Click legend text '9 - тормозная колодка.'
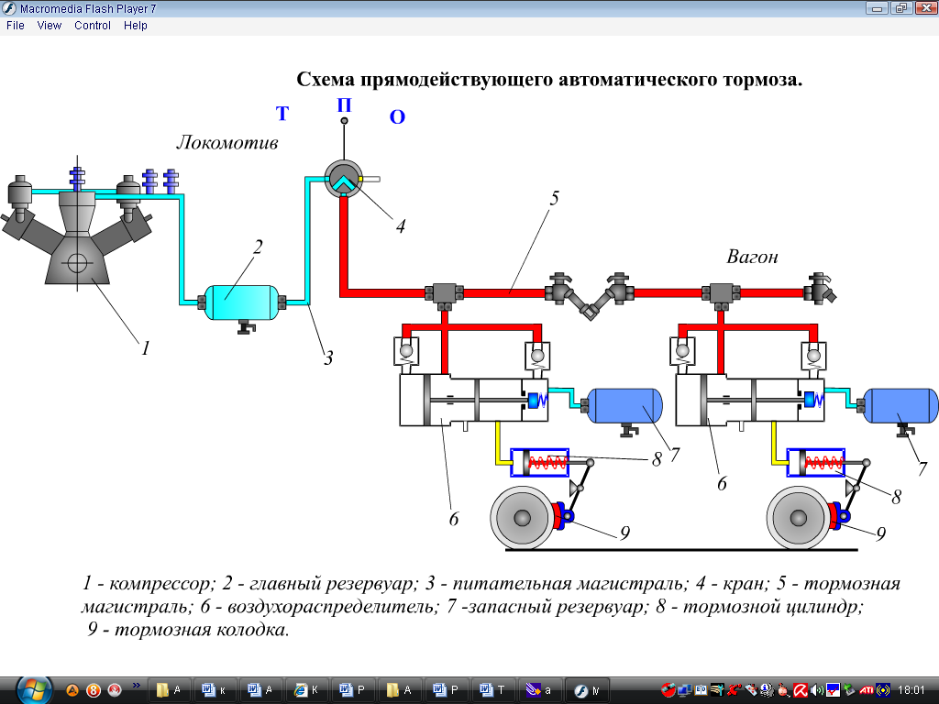Viewport: 939px width, 704px height. click(x=188, y=630)
